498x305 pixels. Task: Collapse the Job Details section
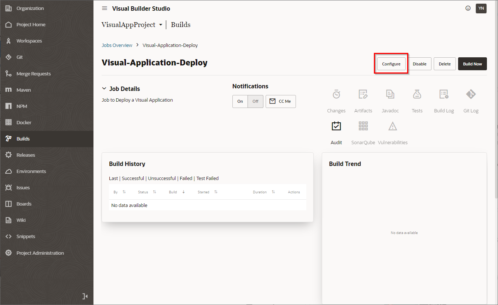coord(104,89)
